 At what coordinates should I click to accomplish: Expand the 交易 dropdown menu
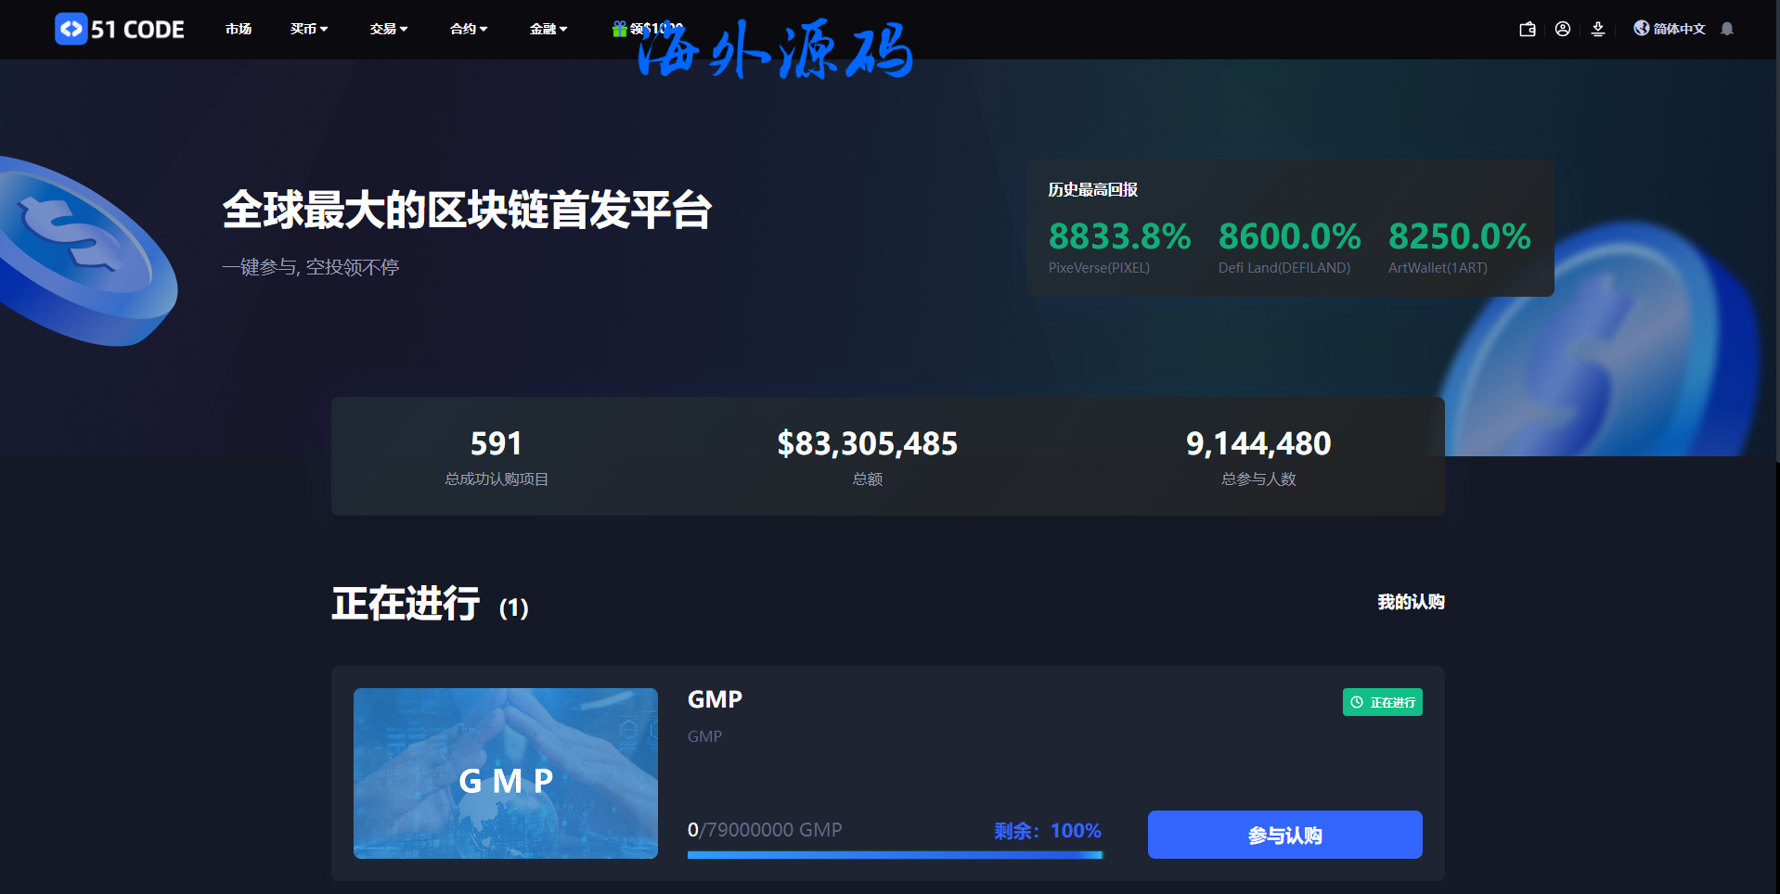[389, 29]
